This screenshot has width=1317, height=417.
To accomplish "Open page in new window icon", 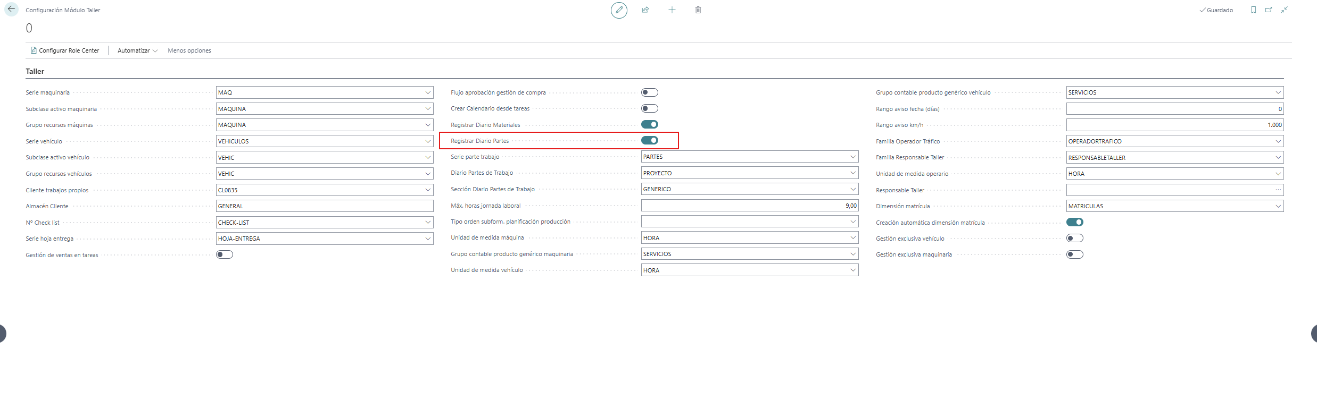I will pos(1269,10).
